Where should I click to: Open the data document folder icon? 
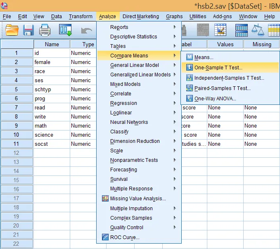pyautogui.click(x=12, y=30)
